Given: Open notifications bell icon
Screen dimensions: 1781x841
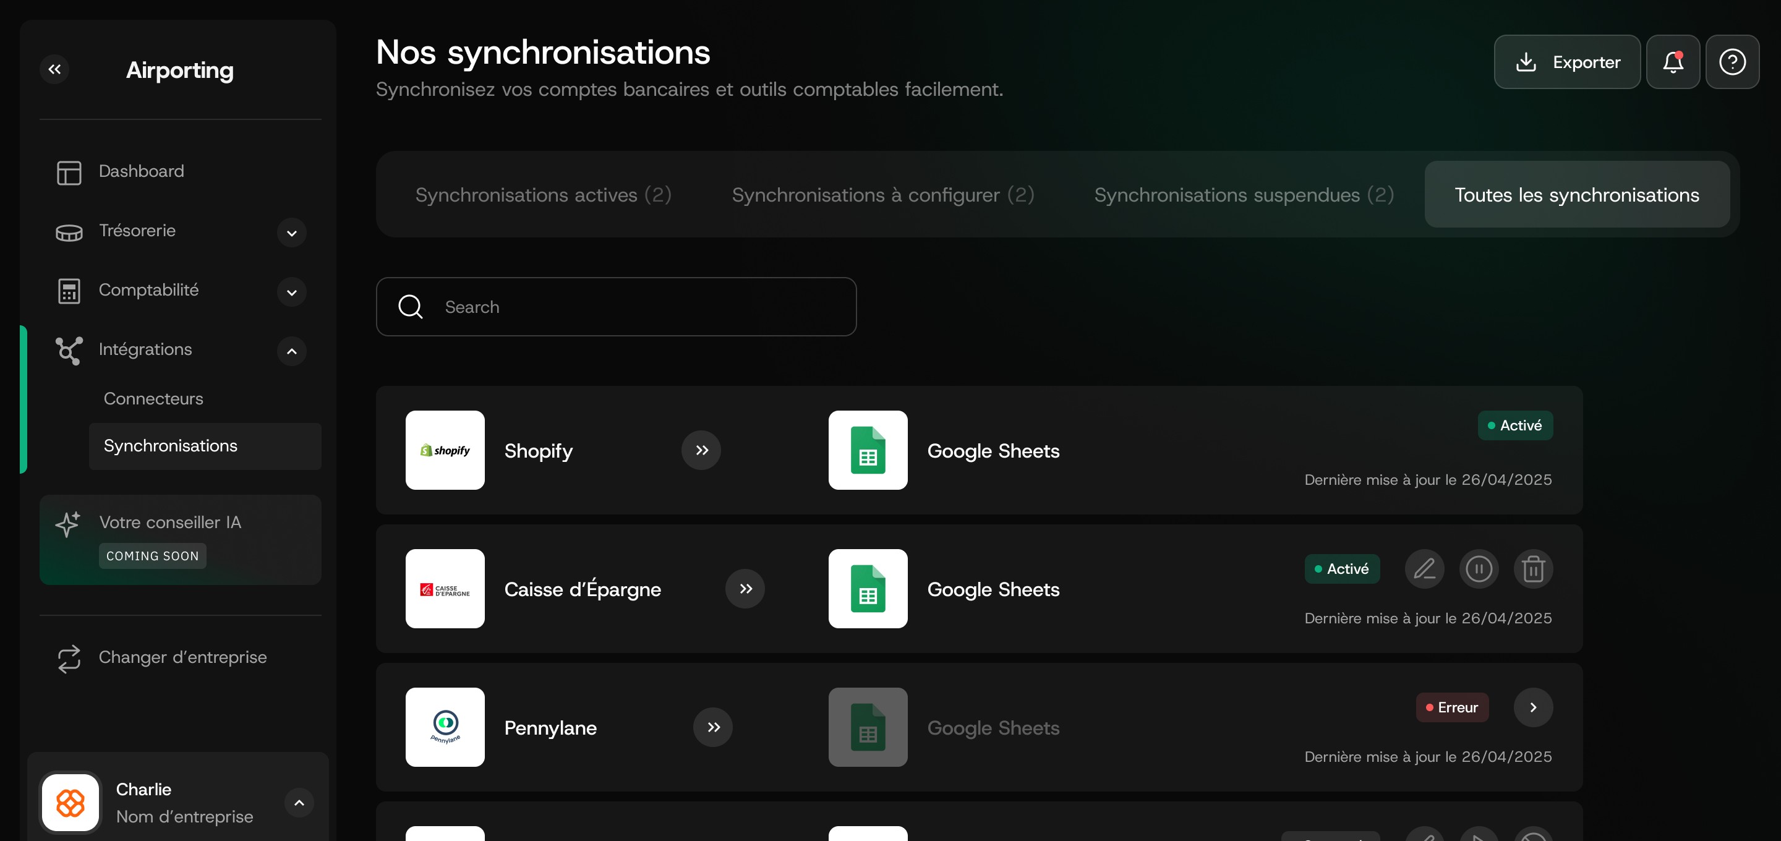Looking at the screenshot, I should click(x=1672, y=62).
